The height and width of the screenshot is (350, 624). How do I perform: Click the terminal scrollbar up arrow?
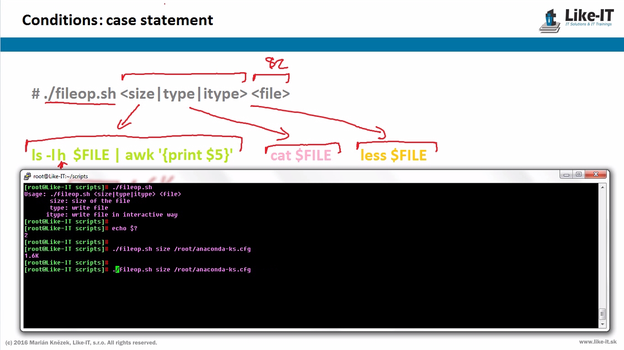603,187
